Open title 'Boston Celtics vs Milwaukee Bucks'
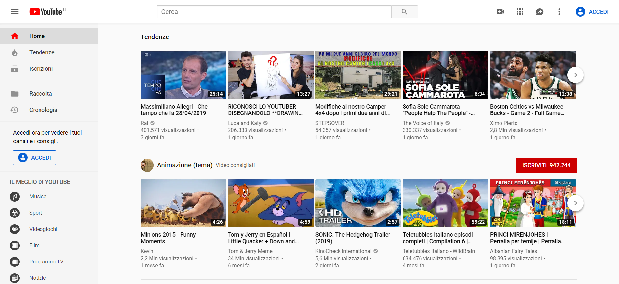The image size is (619, 284). (527, 110)
